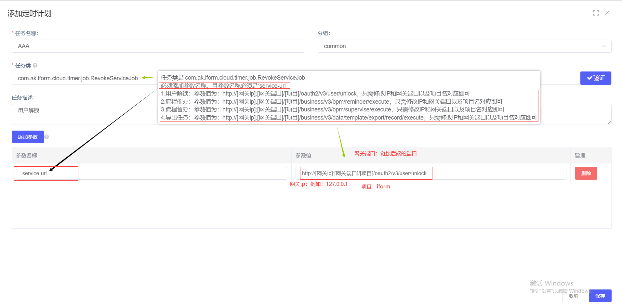Viewport: 622px width, 307px height.
Task: Click the help icon next to 添加参数
Action: click(x=46, y=137)
